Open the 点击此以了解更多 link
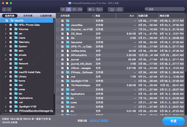Screen dimensions: 187x127 click(x=99, y=120)
